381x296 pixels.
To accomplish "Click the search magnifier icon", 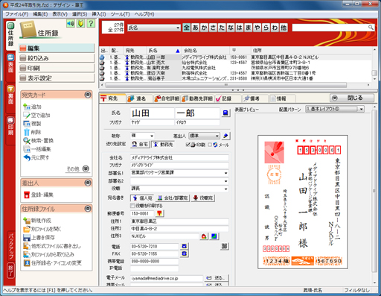I will pos(371,28).
